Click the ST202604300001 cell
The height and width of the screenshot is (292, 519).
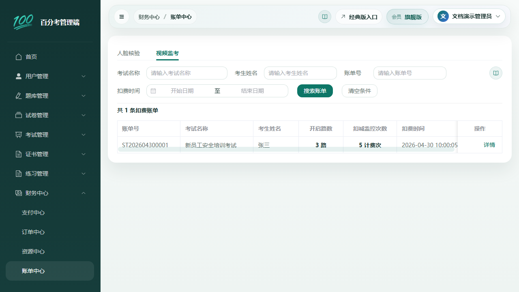click(x=149, y=145)
